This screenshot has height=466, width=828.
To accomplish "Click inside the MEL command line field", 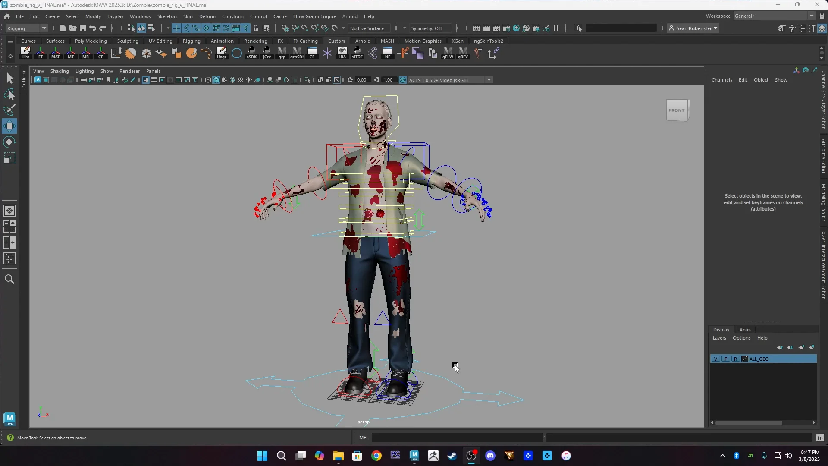I will (457, 438).
